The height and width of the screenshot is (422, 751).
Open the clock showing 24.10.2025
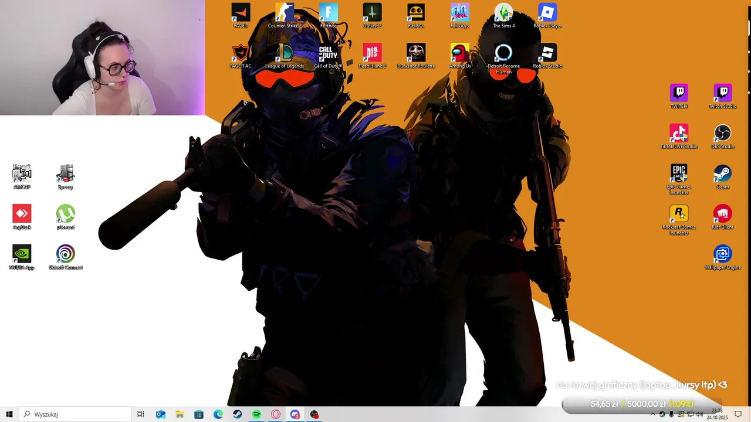(717, 414)
